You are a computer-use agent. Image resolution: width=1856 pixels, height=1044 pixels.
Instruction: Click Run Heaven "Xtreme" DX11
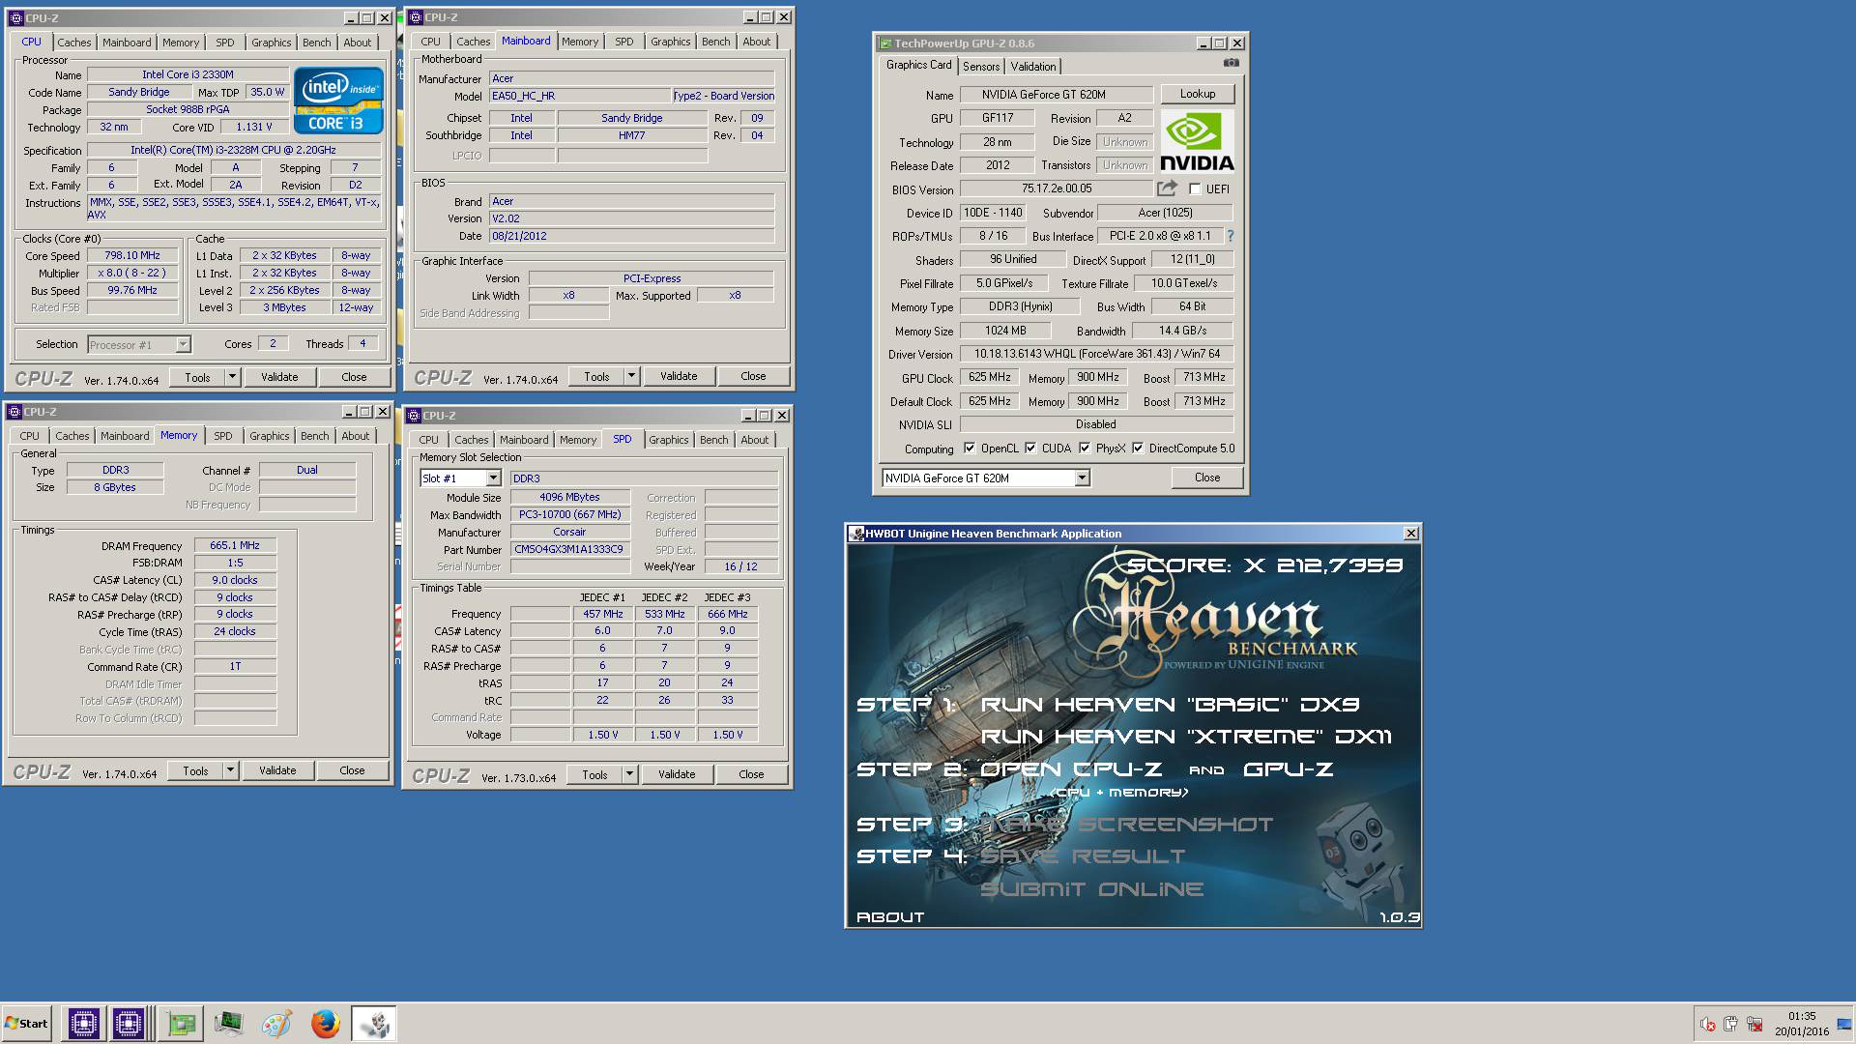(1186, 737)
